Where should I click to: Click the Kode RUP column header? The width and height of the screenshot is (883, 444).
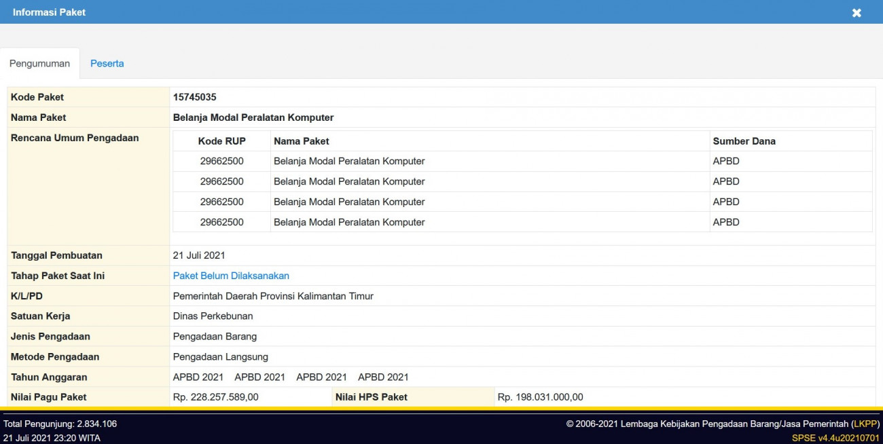pyautogui.click(x=221, y=141)
